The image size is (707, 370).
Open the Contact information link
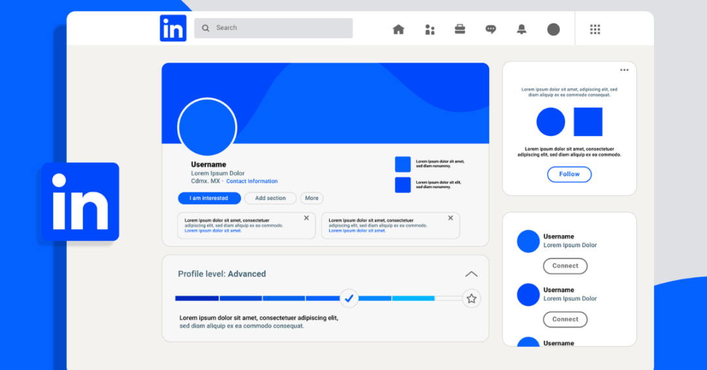[x=252, y=181]
